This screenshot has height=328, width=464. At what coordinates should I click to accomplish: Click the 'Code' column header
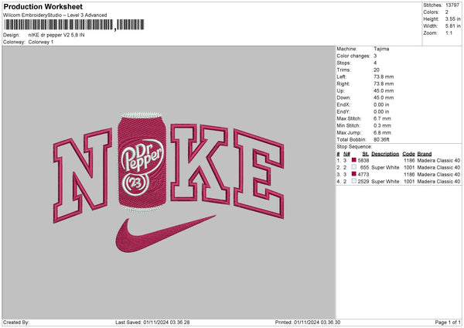tap(408, 154)
